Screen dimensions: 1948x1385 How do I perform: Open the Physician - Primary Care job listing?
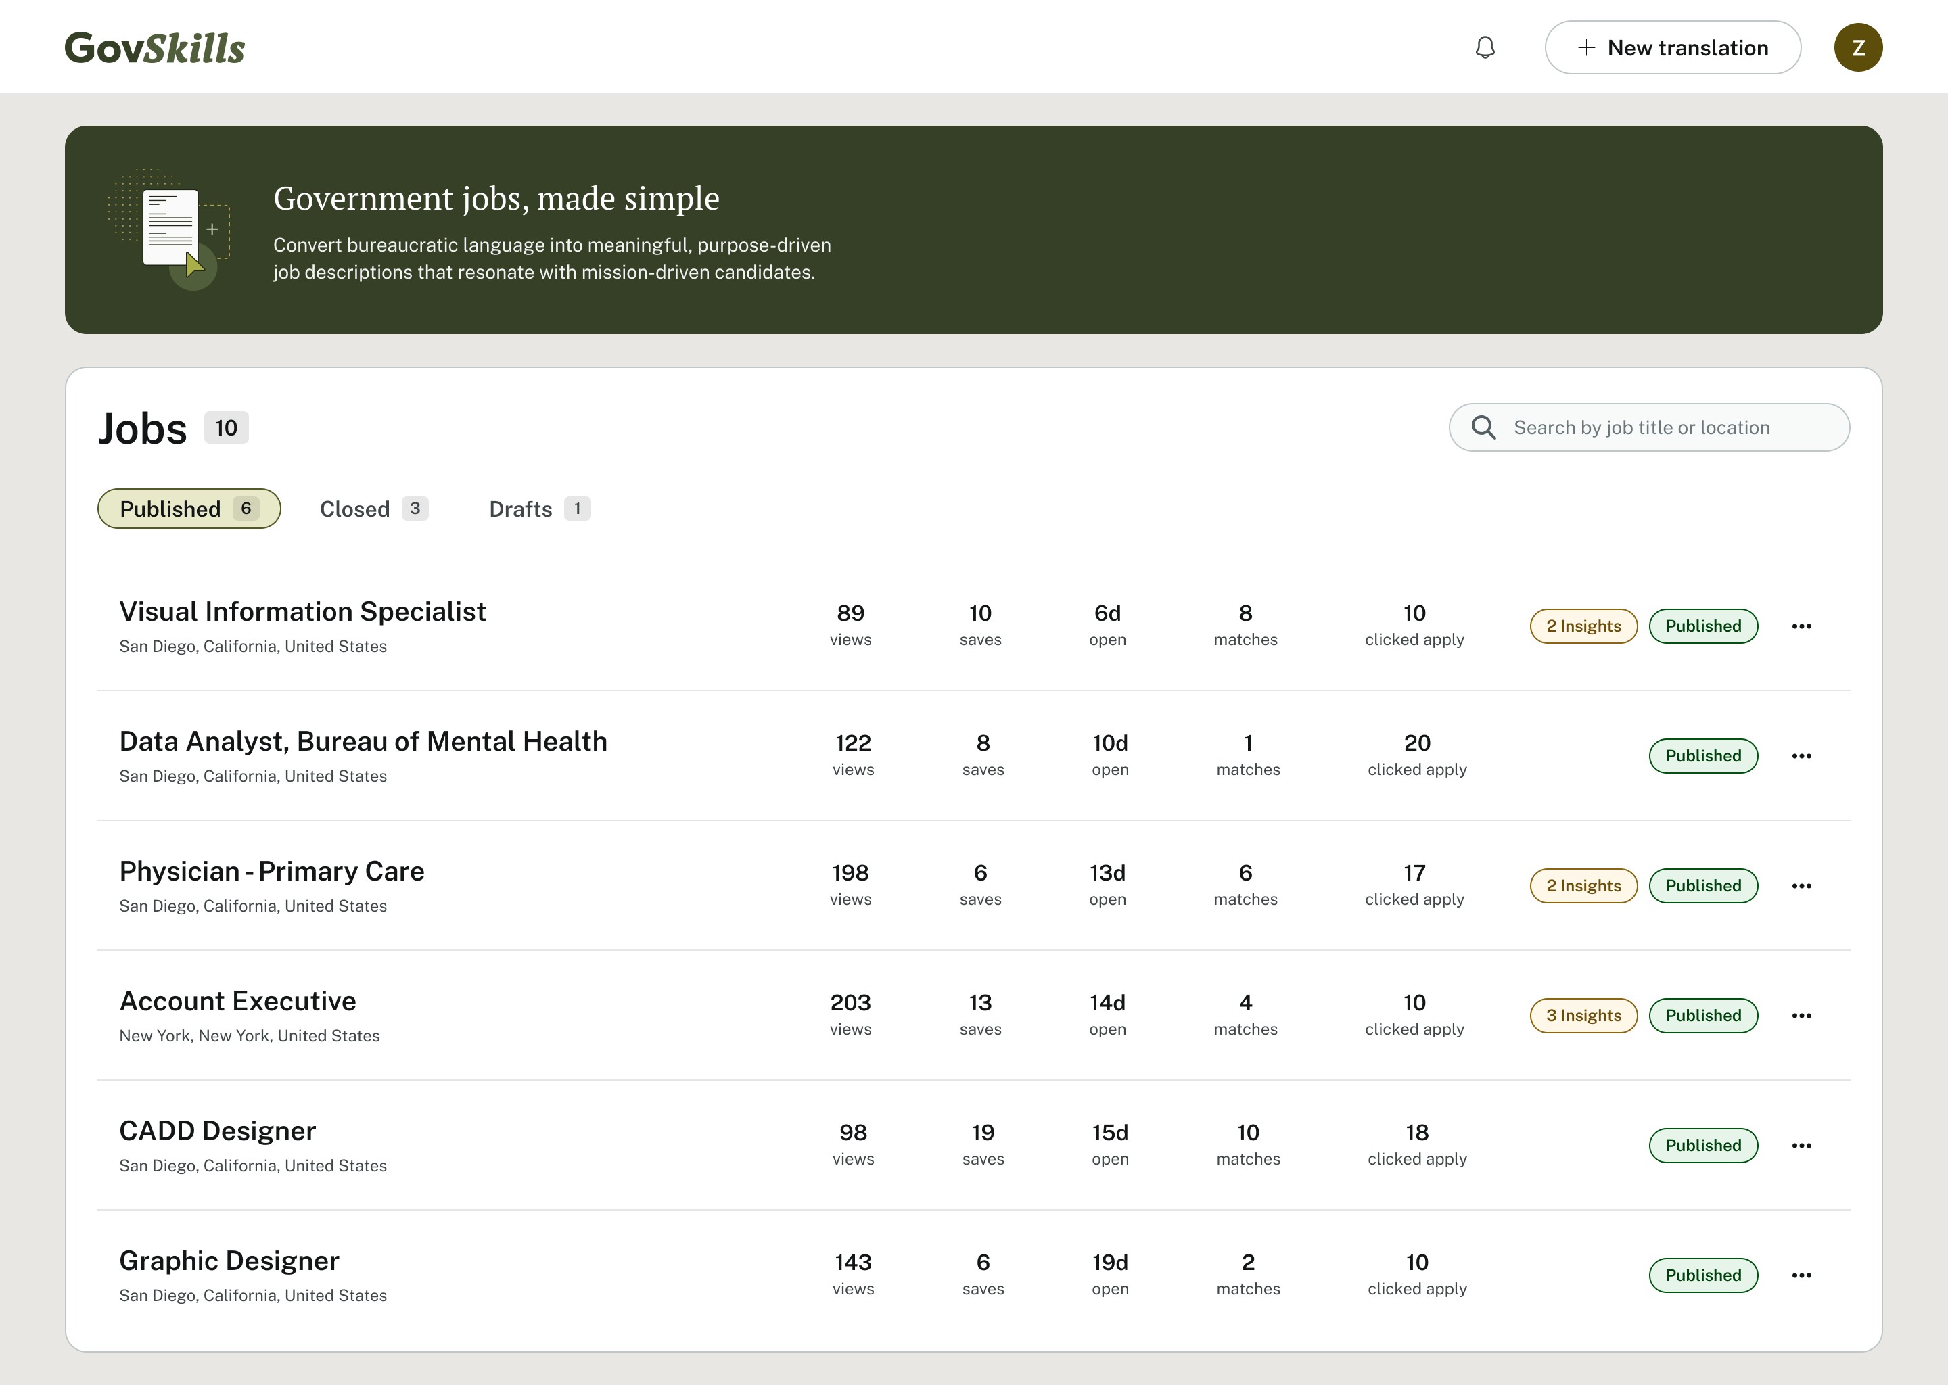pos(271,871)
